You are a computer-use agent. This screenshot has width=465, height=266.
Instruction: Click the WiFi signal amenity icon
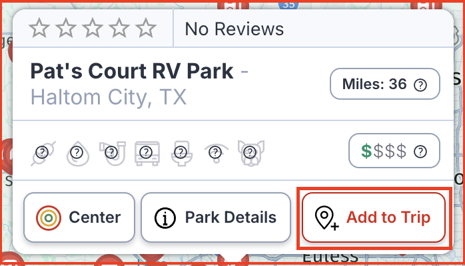[217, 153]
